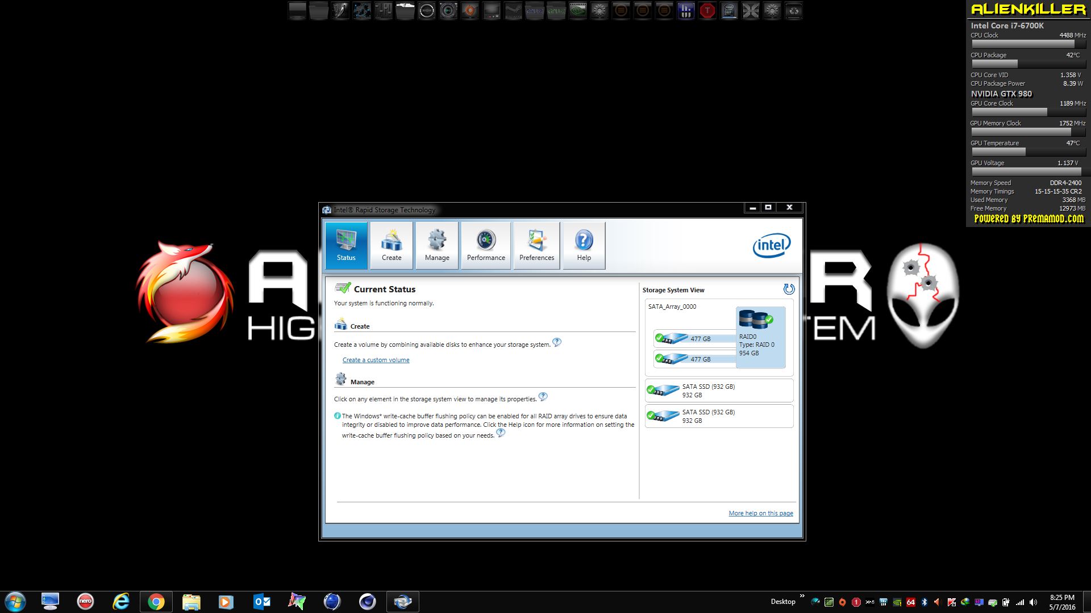Open the Status tab
This screenshot has height=613, width=1091.
pos(346,245)
